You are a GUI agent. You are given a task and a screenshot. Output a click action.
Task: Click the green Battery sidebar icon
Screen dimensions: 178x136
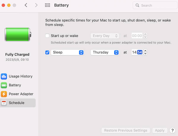pos(4,85)
